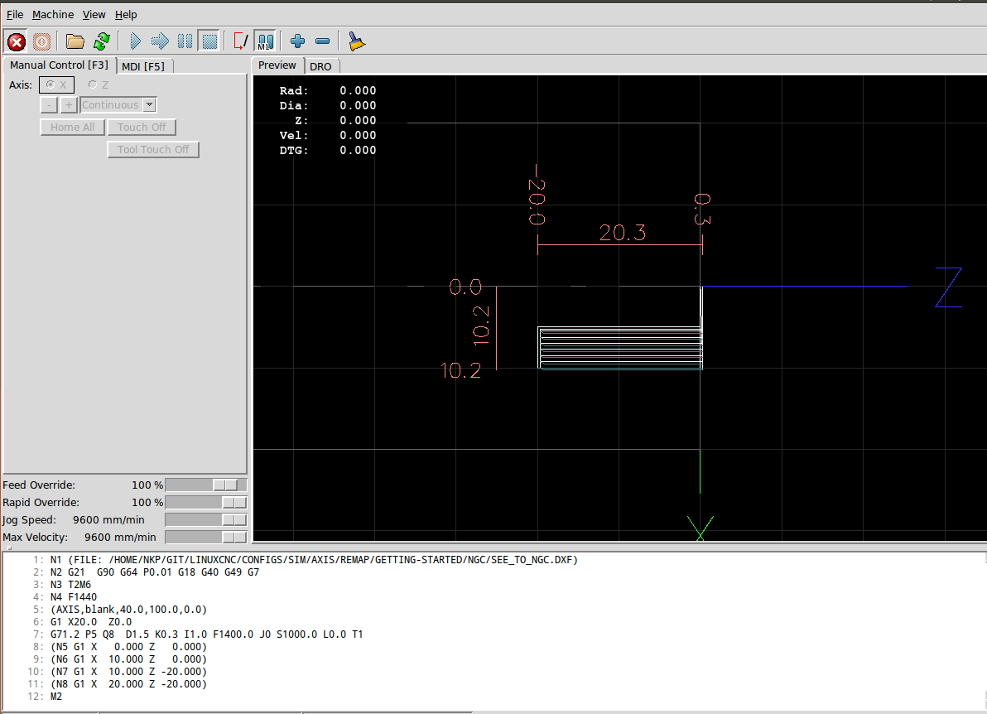Run the program with play icon
Viewport: 987px width, 714px height.
point(135,41)
